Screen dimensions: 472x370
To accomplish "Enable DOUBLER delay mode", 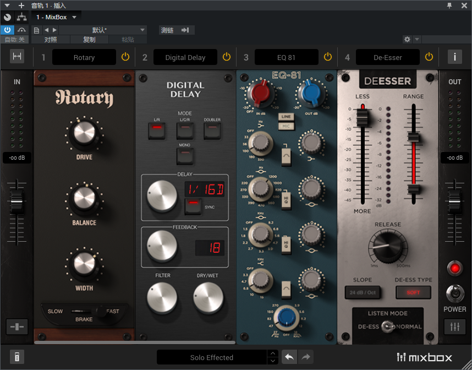I will (x=212, y=130).
